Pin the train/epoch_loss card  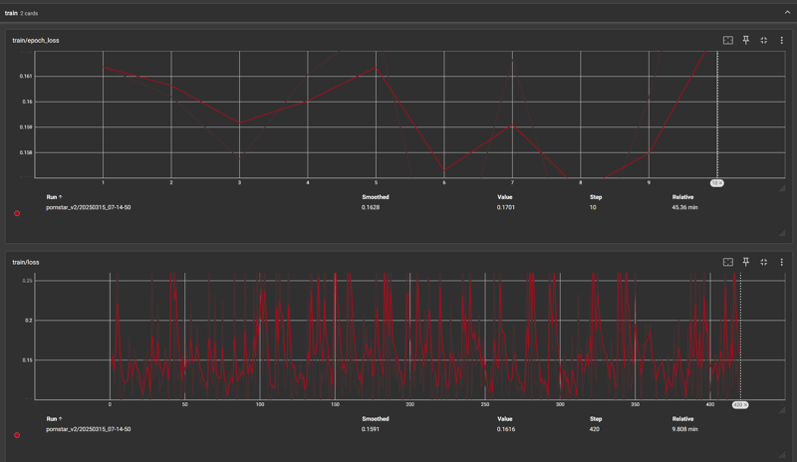745,40
